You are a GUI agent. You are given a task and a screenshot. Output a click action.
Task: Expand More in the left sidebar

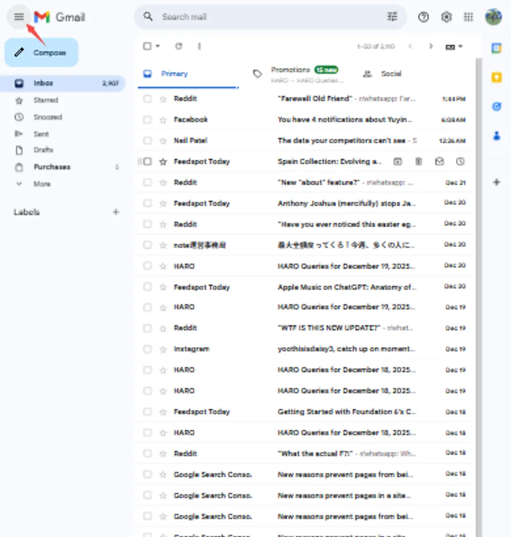tap(42, 183)
